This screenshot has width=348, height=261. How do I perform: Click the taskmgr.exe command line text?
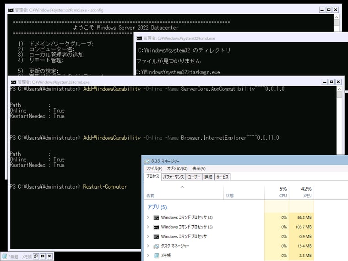point(205,72)
